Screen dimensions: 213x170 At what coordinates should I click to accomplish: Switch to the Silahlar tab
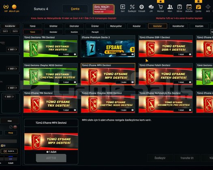point(54,26)
